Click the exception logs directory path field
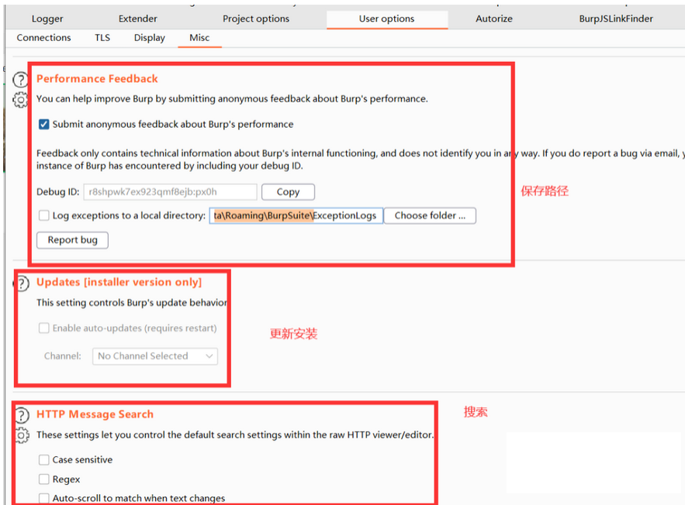The image size is (685, 505). pos(296,215)
